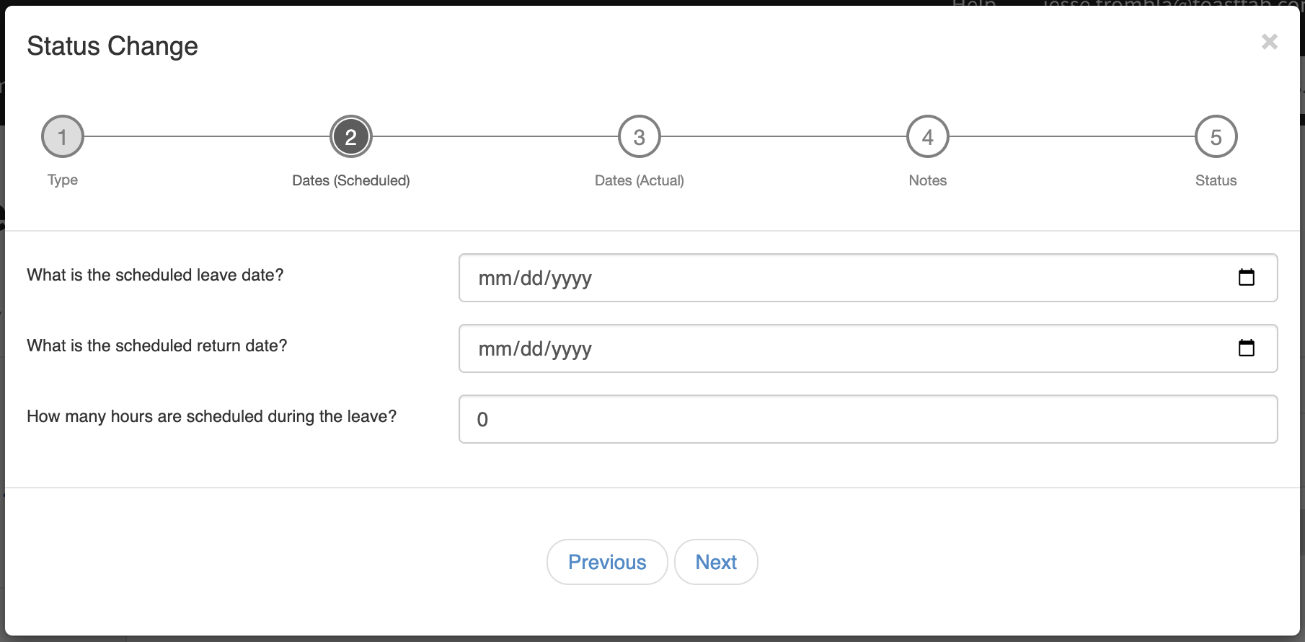Open calendar picker for scheduled return date
This screenshot has width=1305, height=642.
coord(1246,348)
